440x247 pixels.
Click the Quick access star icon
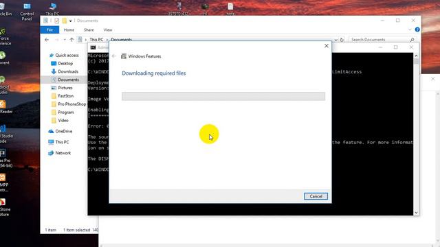[52, 55]
